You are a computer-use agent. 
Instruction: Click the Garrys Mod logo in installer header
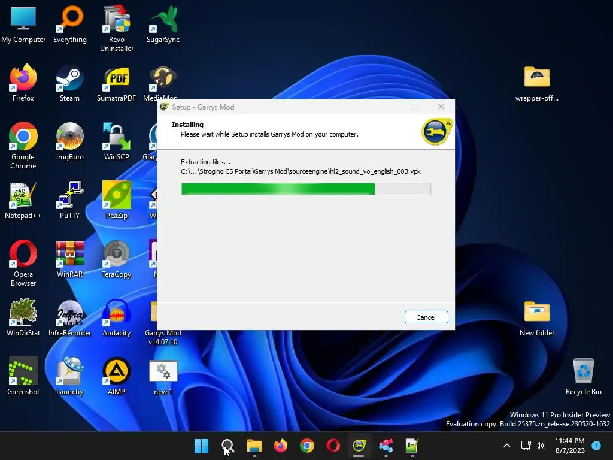pyautogui.click(x=437, y=132)
